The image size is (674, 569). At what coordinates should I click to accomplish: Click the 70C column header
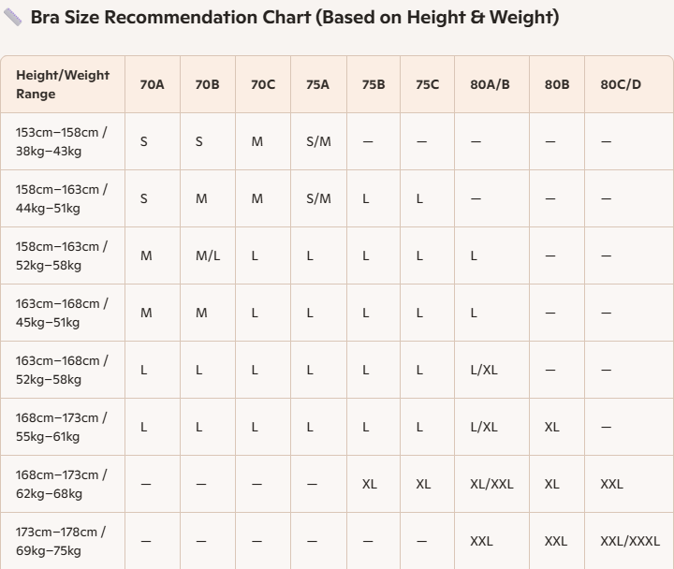click(263, 84)
